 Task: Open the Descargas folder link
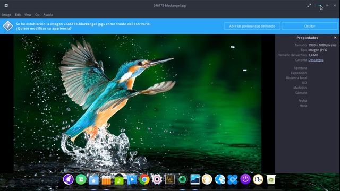[316, 60]
